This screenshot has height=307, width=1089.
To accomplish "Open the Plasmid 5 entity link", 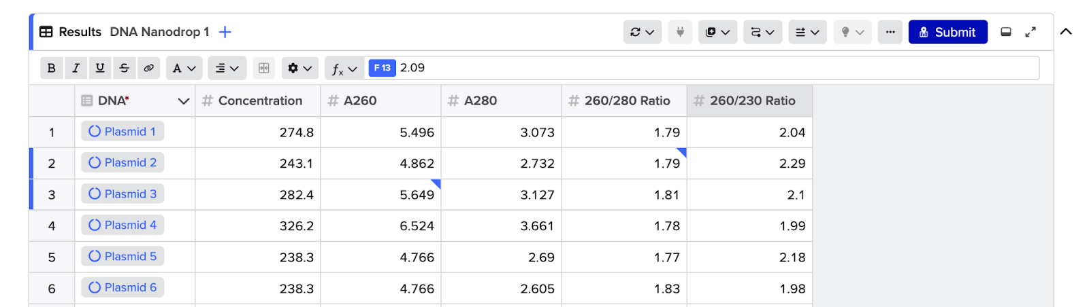I will 123,257.
